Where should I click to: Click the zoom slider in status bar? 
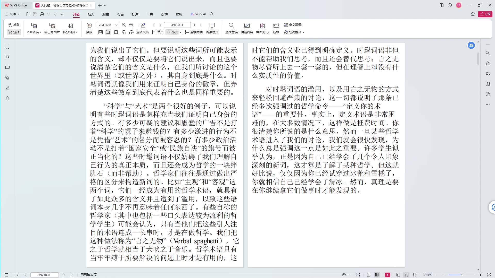point(462,275)
